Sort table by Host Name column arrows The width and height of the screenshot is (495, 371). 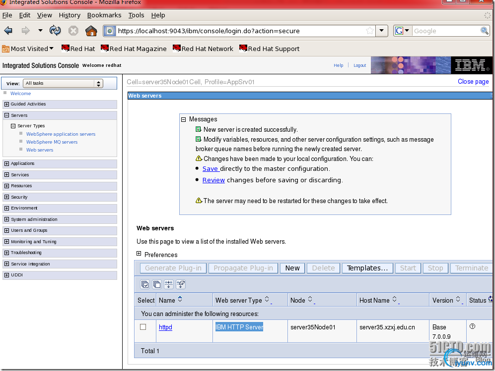point(394,299)
